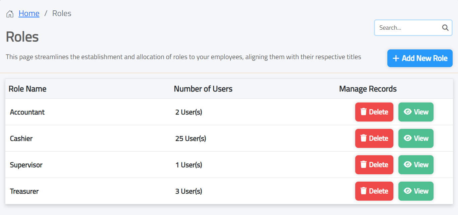Screen dimensions: 458x215
Task: View the Accountant role
Action: (416, 112)
